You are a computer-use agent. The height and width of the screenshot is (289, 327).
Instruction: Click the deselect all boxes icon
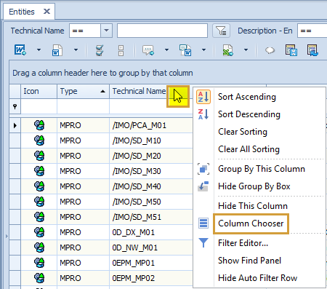[x=121, y=50]
